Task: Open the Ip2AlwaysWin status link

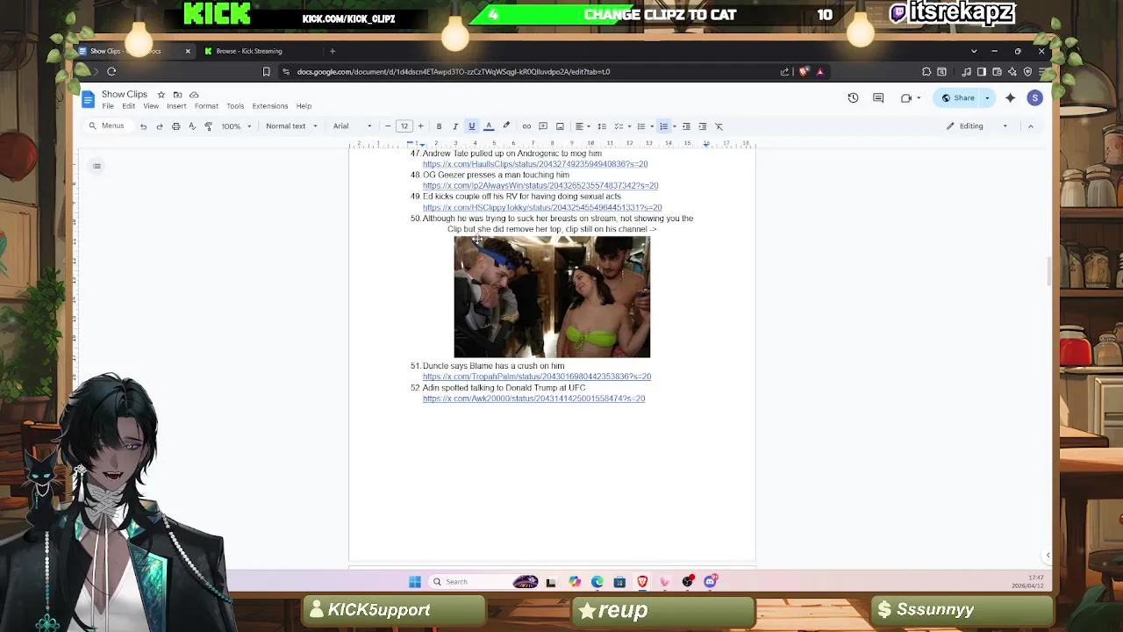Action: (540, 186)
